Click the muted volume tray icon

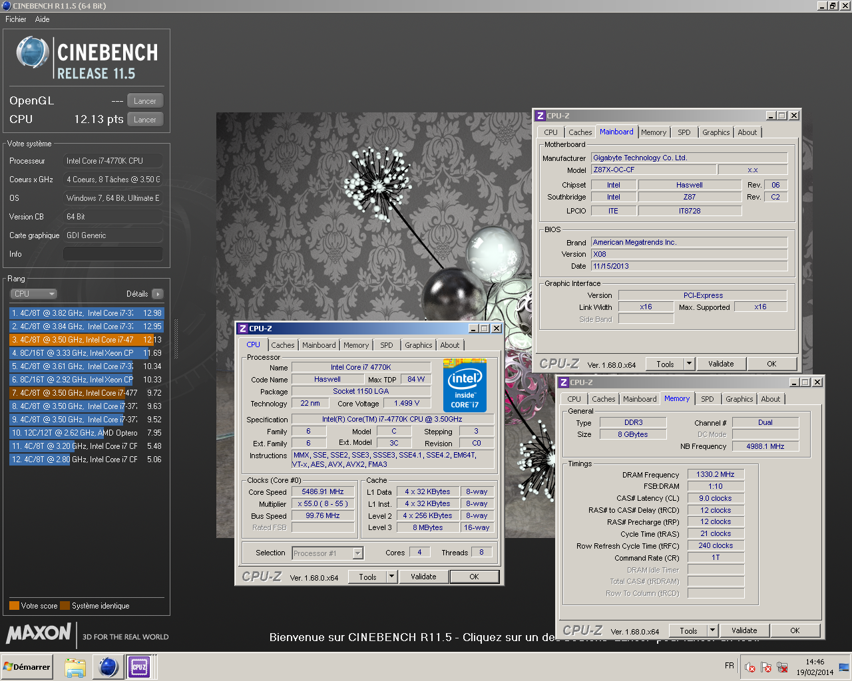click(x=750, y=667)
